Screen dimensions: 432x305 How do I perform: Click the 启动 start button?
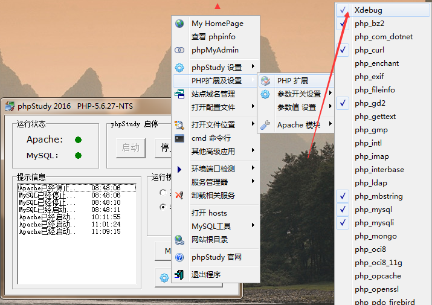pos(131,148)
